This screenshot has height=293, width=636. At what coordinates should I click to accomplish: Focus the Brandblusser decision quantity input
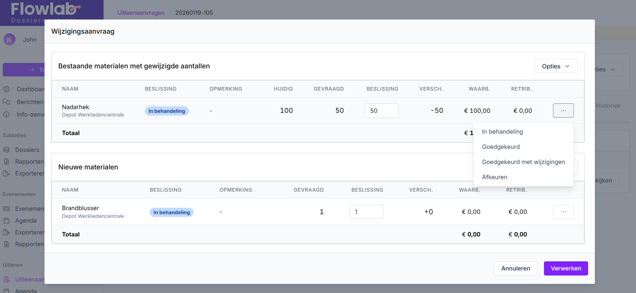click(x=366, y=212)
